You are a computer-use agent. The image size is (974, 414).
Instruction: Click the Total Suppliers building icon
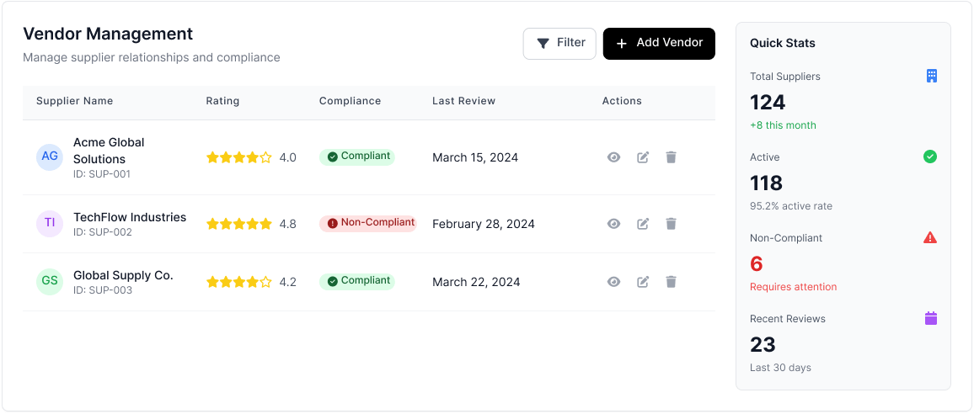point(931,77)
